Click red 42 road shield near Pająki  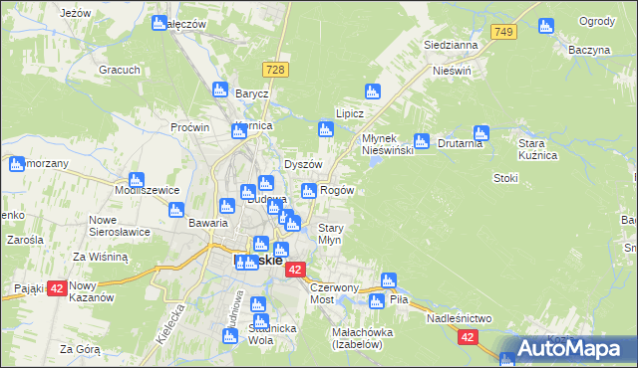(x=57, y=288)
